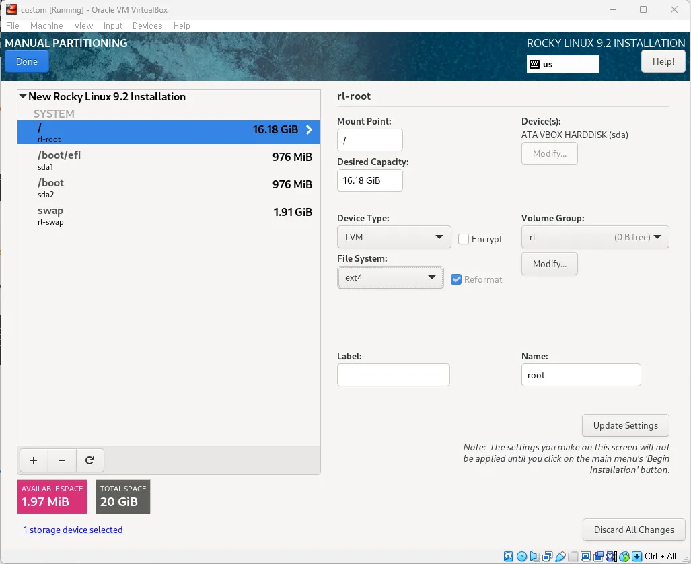The width and height of the screenshot is (691, 564).
Task: Open the Input menu
Action: tap(112, 26)
